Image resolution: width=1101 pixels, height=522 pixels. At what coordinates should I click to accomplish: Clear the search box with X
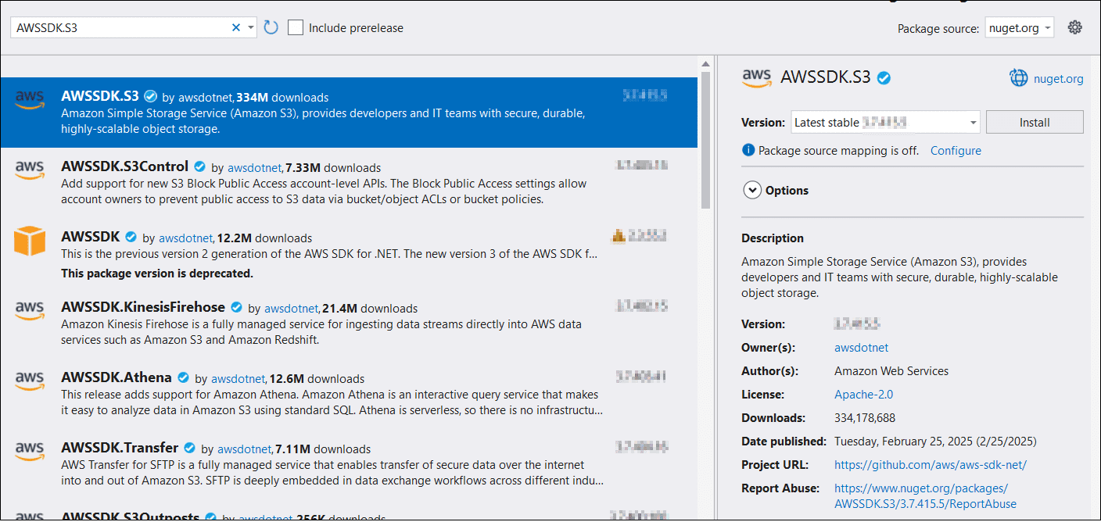[x=236, y=28]
